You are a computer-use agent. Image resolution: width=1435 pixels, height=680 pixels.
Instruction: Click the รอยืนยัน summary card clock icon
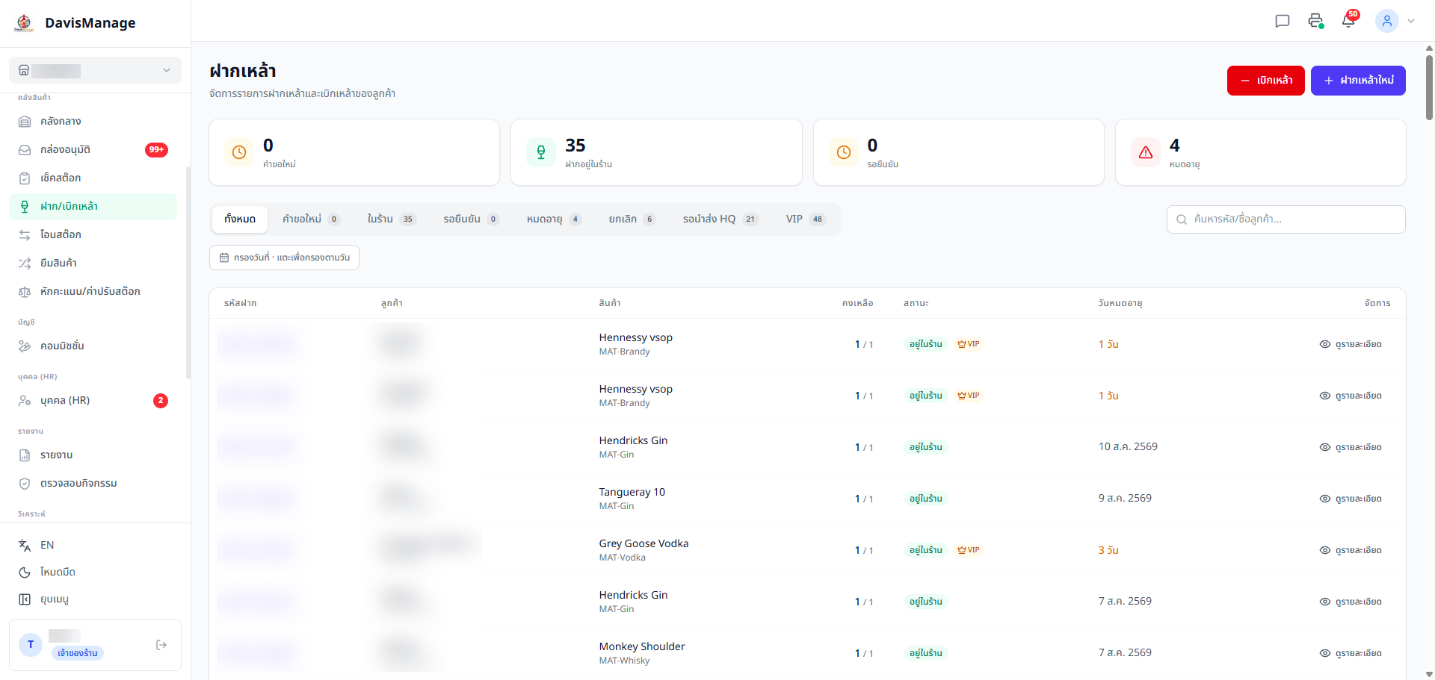pos(844,152)
